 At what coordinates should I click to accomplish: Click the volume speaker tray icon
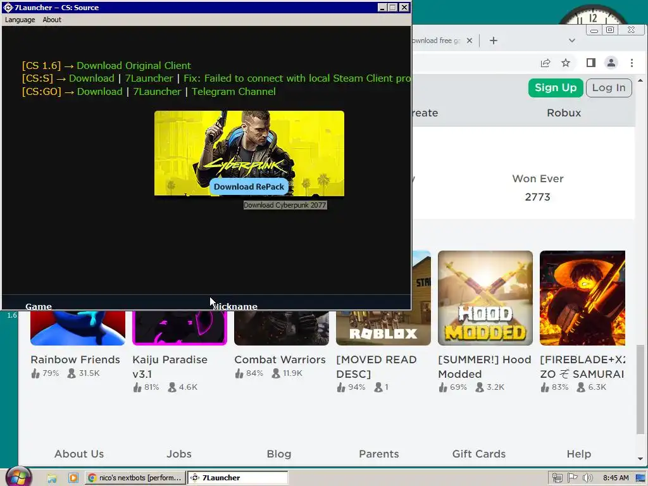[x=587, y=478]
